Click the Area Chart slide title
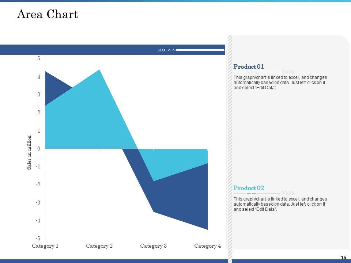351x263 pixels. click(x=48, y=15)
